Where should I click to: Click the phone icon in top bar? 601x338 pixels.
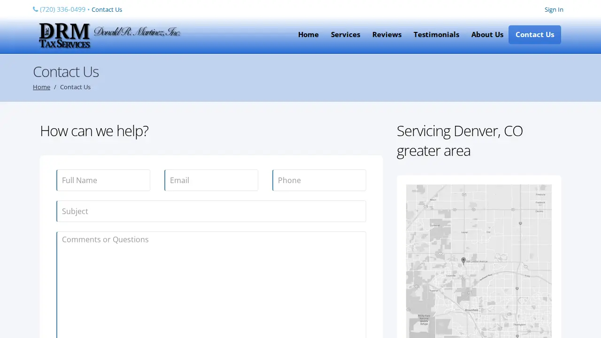pos(35,9)
